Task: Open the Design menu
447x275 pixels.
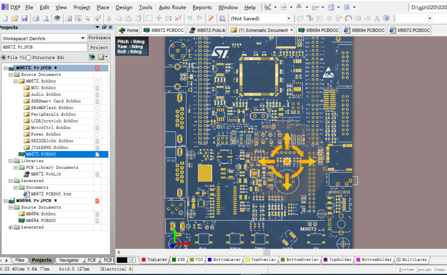Action: (124, 7)
